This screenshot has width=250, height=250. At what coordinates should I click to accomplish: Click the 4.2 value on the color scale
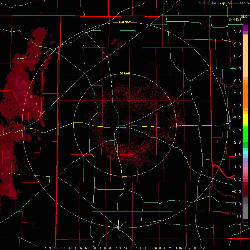click(237, 118)
